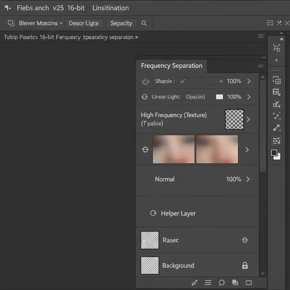Expand the Normal blend mode row chevron
The image size is (290, 290).
click(248, 179)
